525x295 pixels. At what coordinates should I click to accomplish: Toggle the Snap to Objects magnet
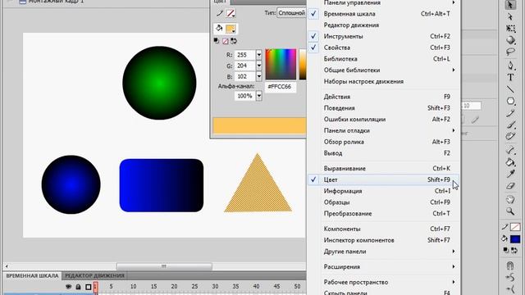tap(510, 265)
